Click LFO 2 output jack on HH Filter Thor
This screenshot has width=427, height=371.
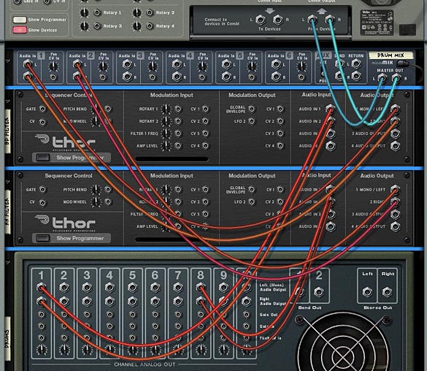[252, 202]
